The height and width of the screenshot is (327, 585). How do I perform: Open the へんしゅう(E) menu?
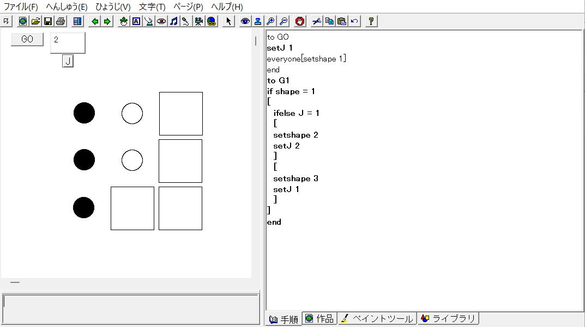click(67, 7)
